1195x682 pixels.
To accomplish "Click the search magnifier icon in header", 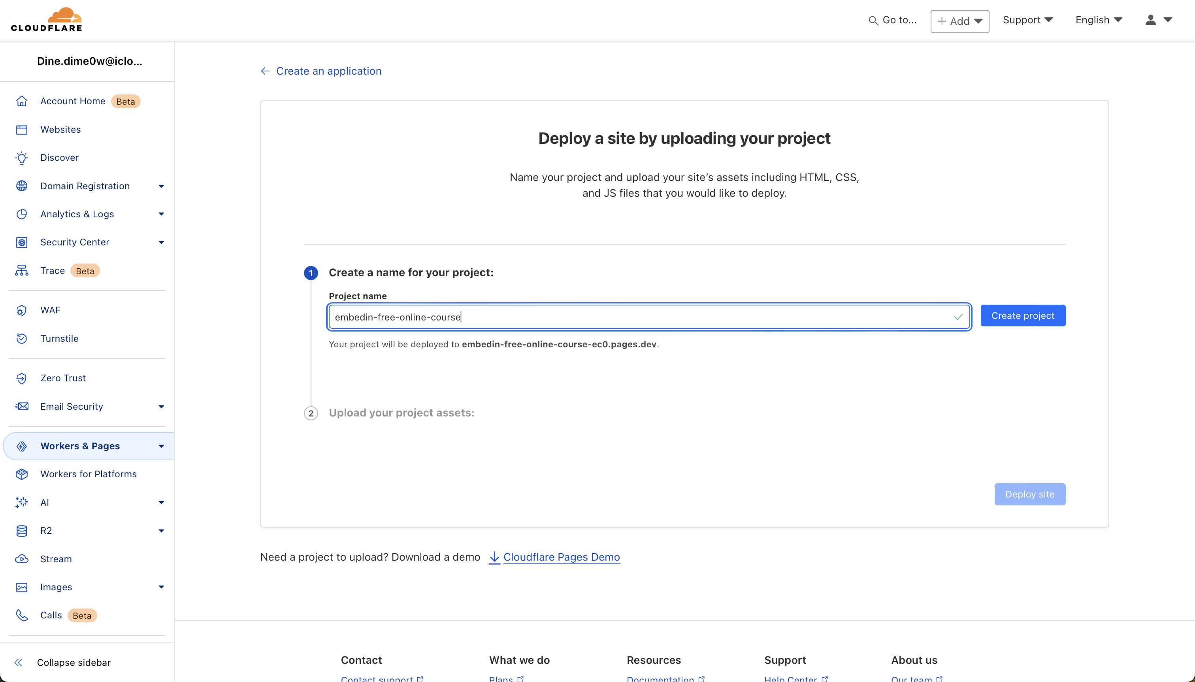I will click(873, 21).
